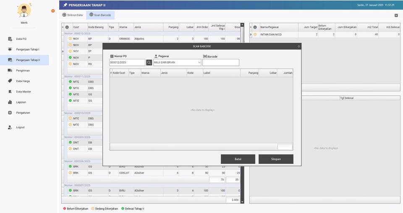Click the Laporan bar chart icon
This screenshot has width=403, height=213.
pos(10,102)
